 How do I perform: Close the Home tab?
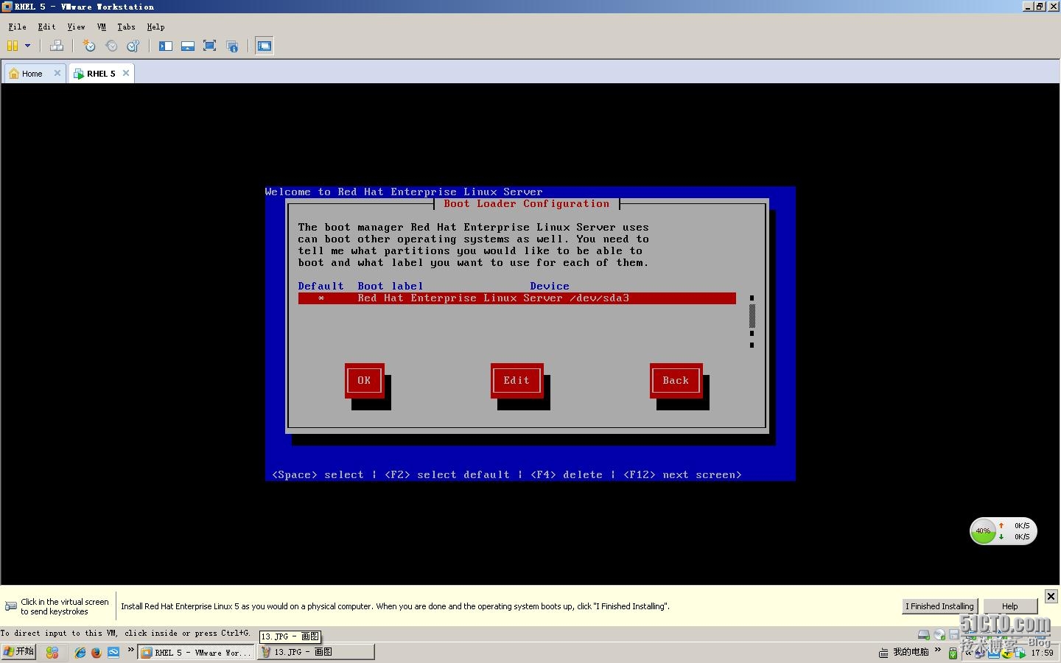[x=57, y=73]
